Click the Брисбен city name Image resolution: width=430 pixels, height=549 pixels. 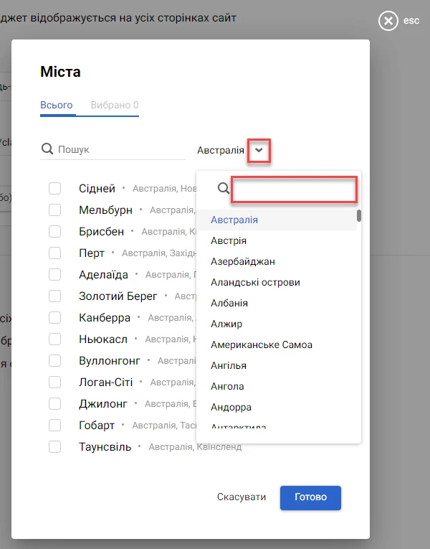pos(101,231)
